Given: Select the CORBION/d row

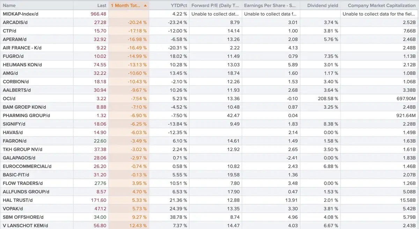Looking at the screenshot, I should coord(209,81).
